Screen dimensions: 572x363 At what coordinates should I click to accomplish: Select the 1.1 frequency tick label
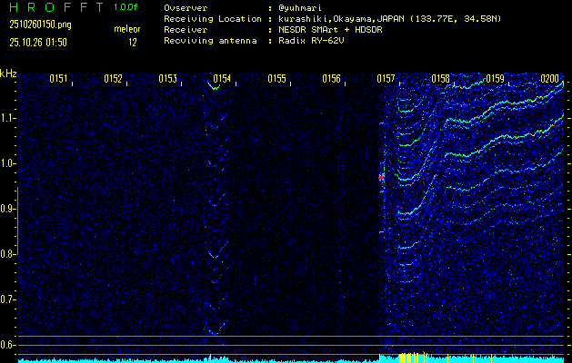(x=8, y=118)
